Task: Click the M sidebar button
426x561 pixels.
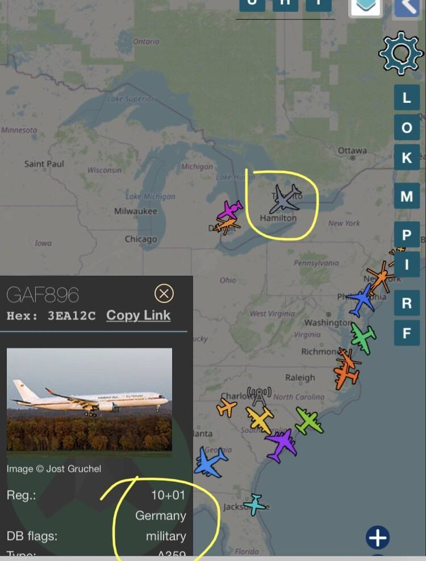Action: (x=407, y=196)
